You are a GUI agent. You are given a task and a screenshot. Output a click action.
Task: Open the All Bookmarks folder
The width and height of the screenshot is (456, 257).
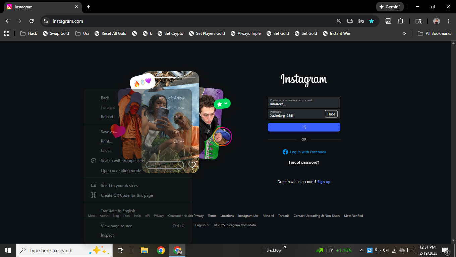(435, 33)
